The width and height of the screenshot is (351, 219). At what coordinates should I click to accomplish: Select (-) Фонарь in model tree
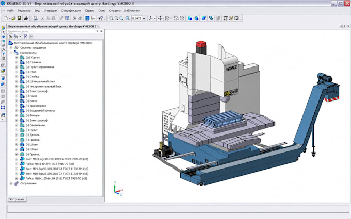[x=33, y=115]
